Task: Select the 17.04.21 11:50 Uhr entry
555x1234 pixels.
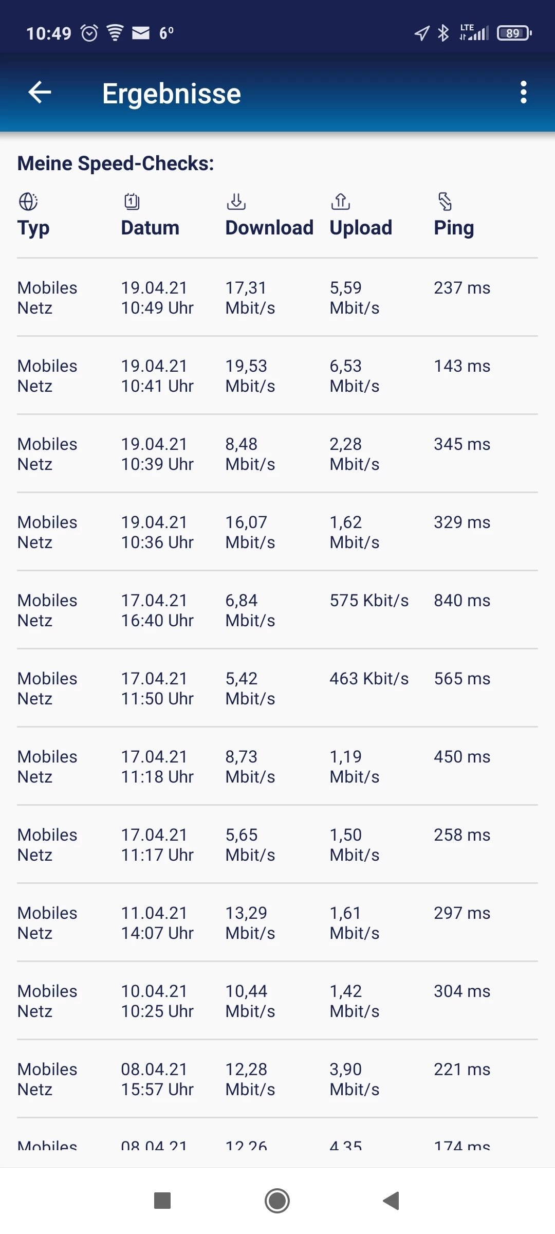Action: pyautogui.click(x=277, y=688)
